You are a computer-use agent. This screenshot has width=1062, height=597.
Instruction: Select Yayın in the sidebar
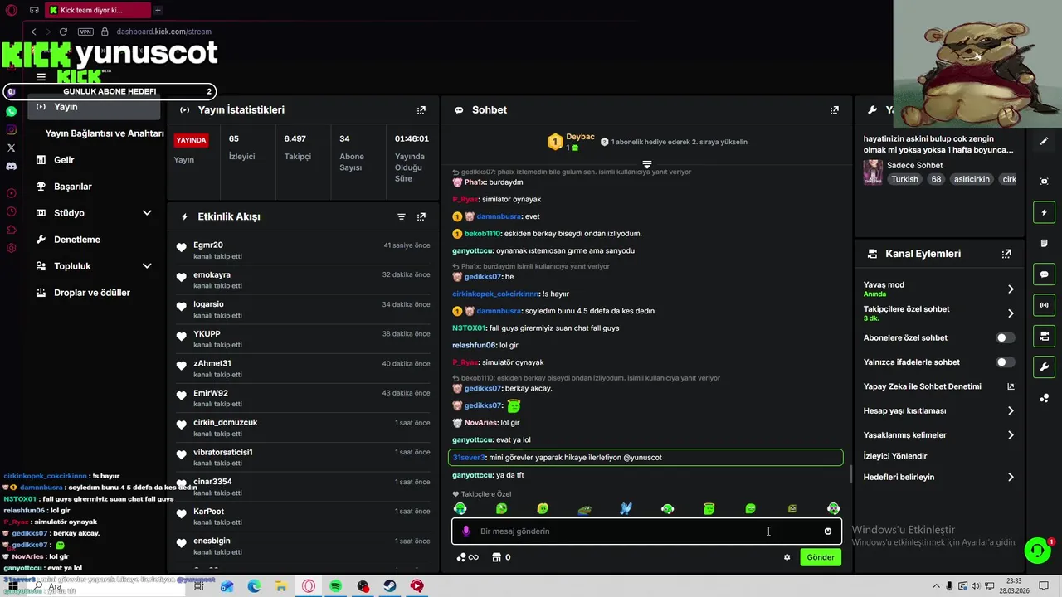(94, 107)
